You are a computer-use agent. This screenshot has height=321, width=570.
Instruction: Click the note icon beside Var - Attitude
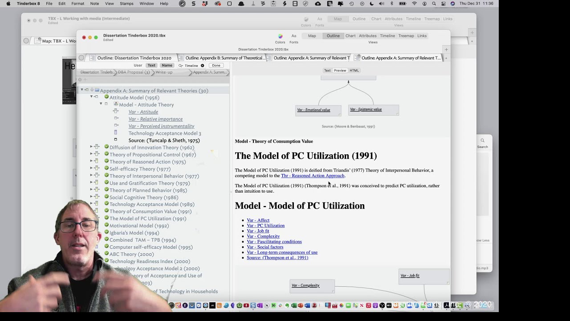click(116, 111)
